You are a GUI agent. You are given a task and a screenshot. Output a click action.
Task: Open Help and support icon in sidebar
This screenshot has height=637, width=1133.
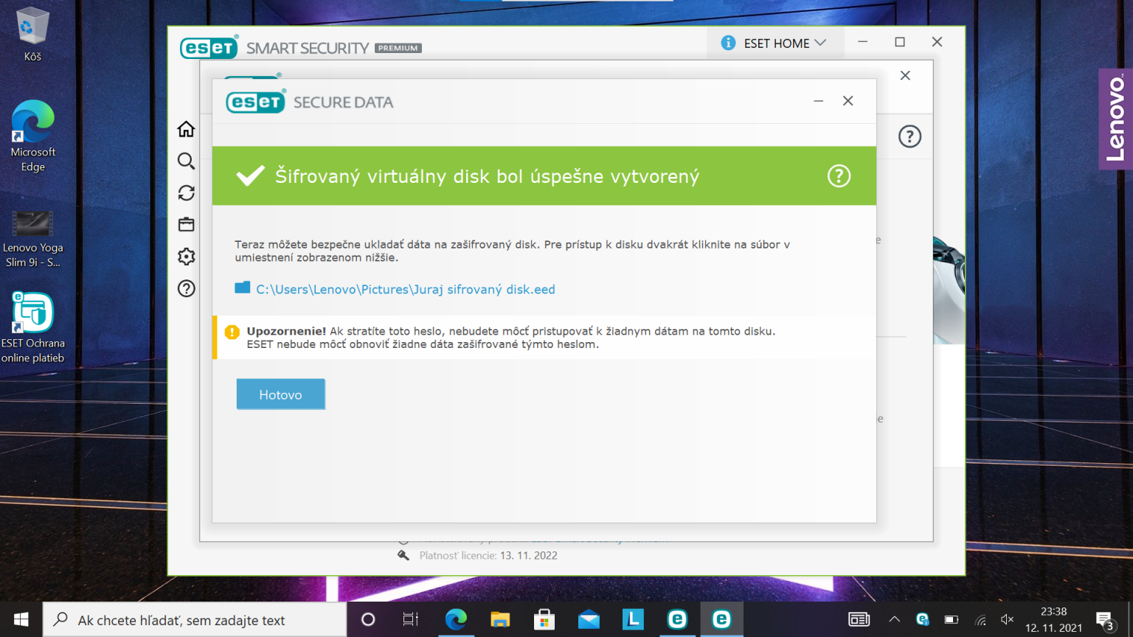point(186,288)
